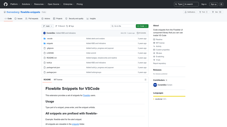
Task: Switch to Security and quality tab
Action: click(74, 19)
